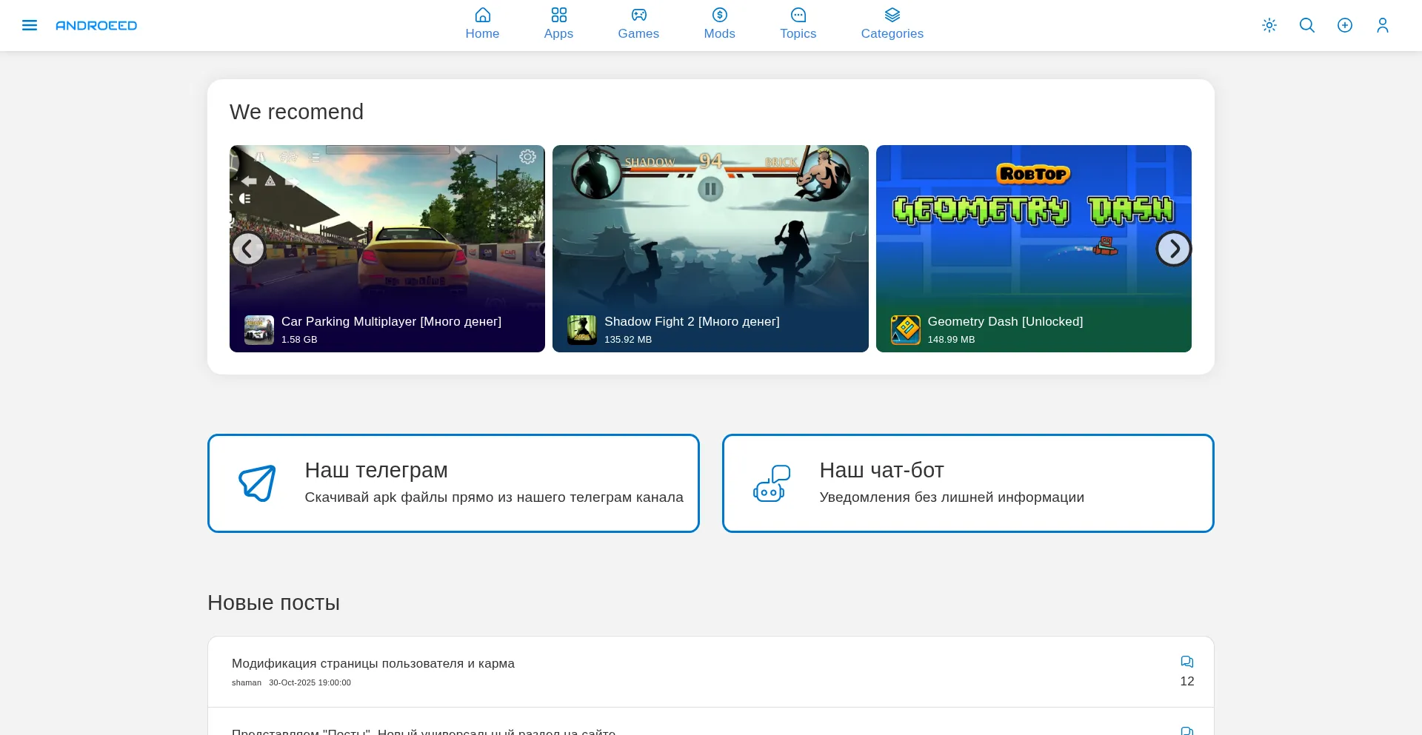The image size is (1422, 735).
Task: Go back in the carousel with left arrow
Action: (248, 248)
